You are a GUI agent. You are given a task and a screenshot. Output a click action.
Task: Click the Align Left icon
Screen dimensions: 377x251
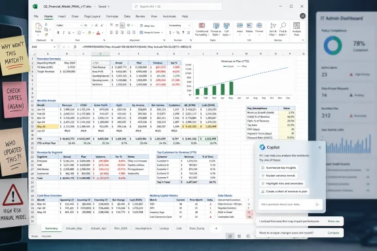point(111,33)
